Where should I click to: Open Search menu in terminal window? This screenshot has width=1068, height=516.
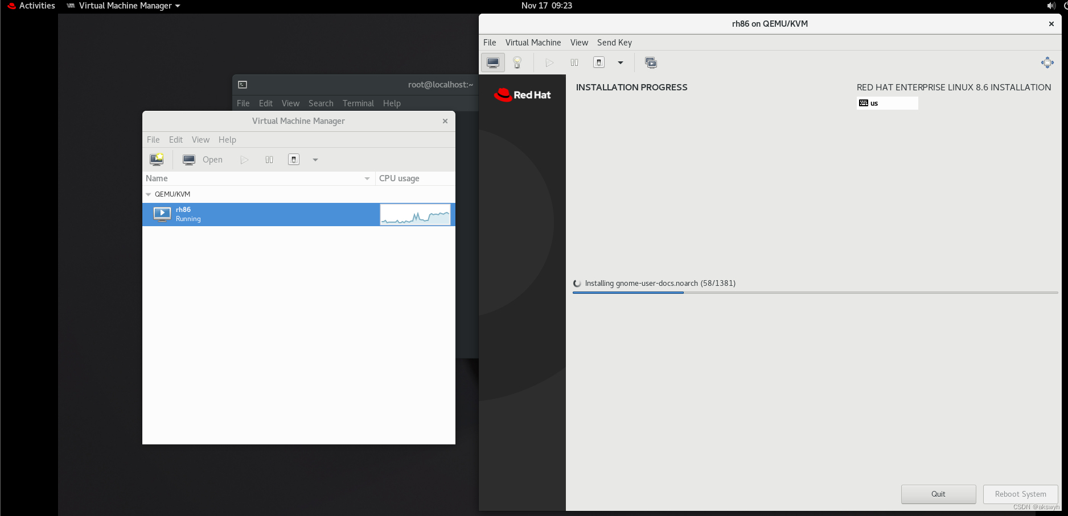pyautogui.click(x=321, y=103)
